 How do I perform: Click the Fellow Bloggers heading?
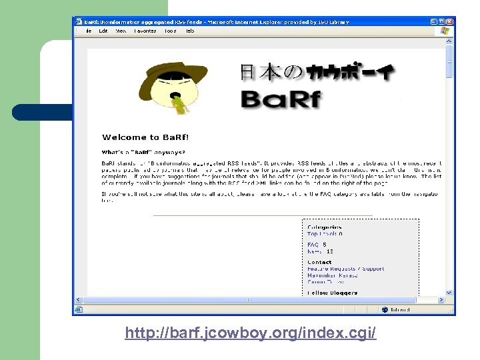(332, 293)
